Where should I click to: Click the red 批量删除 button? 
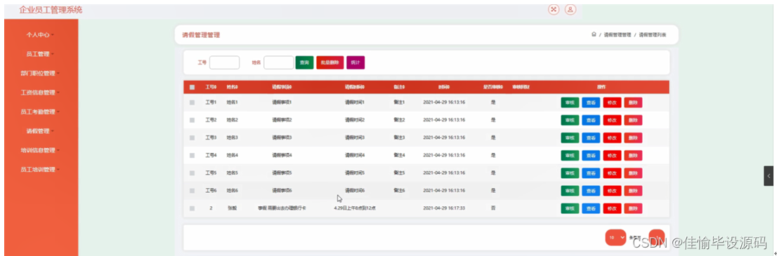point(330,62)
